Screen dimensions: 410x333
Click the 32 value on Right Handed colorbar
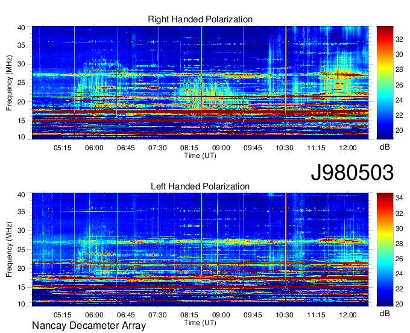[399, 39]
